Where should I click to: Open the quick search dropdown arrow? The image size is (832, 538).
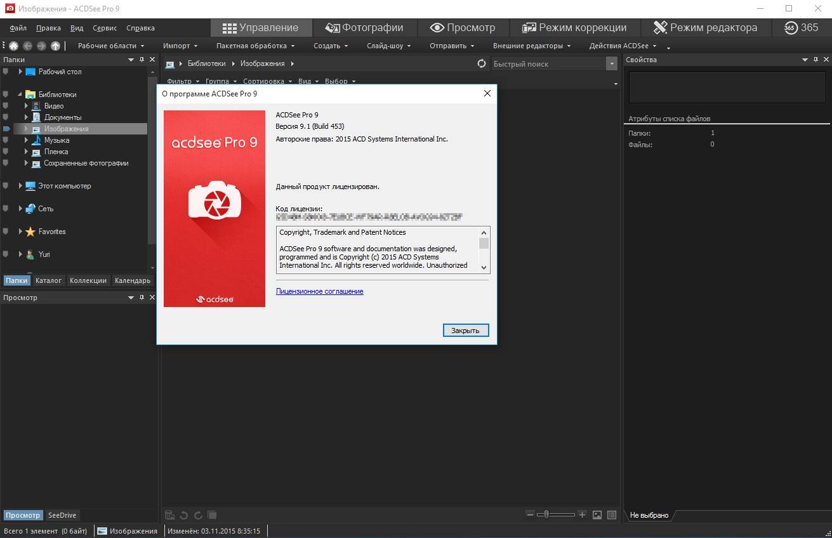[611, 63]
